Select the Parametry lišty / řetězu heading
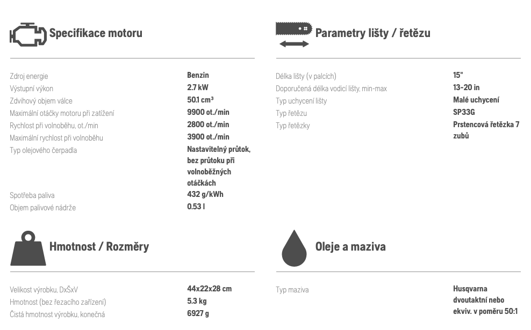Screen dimensions: 531x330 coord(373,33)
